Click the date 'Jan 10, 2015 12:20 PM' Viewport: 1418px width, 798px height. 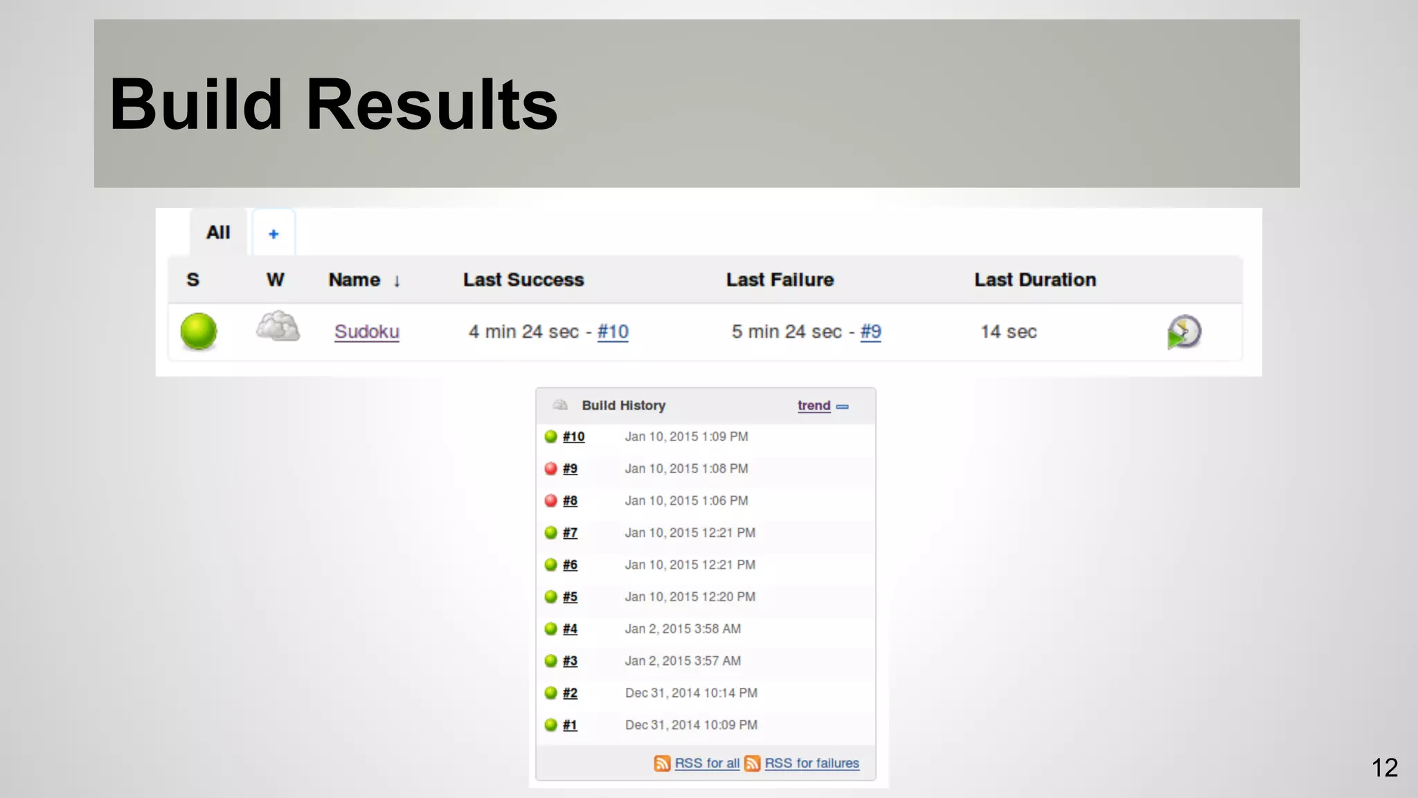(x=690, y=596)
